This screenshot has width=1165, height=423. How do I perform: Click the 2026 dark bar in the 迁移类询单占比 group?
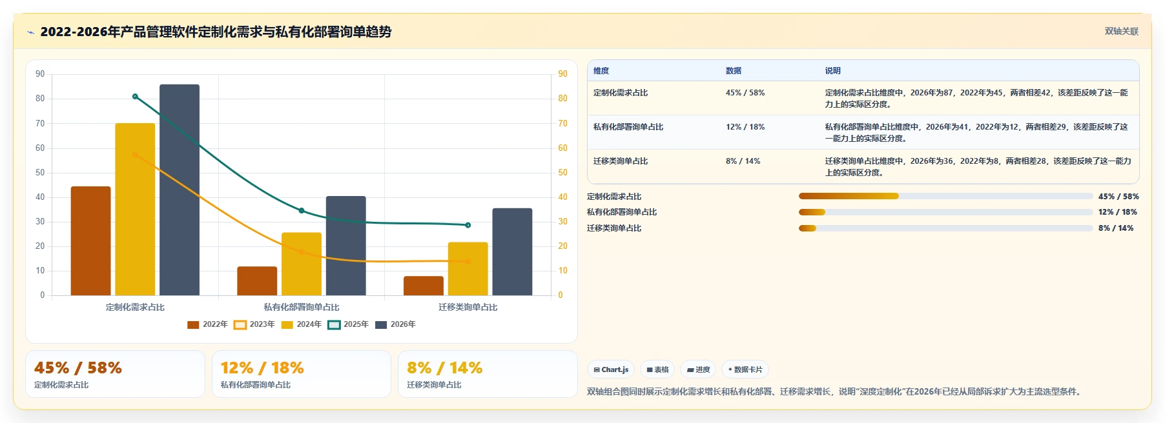pyautogui.click(x=513, y=252)
